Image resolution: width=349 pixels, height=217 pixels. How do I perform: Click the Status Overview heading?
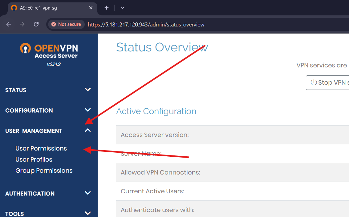162,47
